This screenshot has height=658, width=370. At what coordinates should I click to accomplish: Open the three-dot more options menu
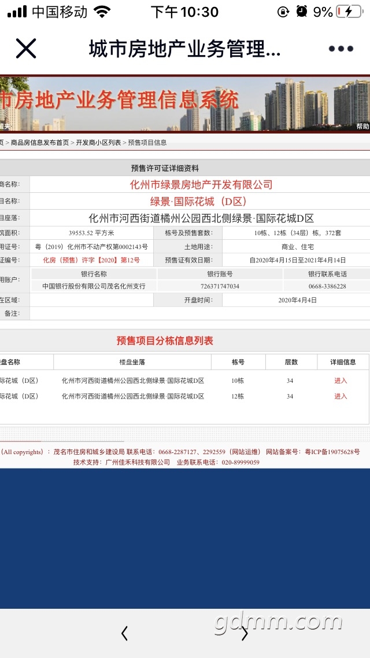341,49
